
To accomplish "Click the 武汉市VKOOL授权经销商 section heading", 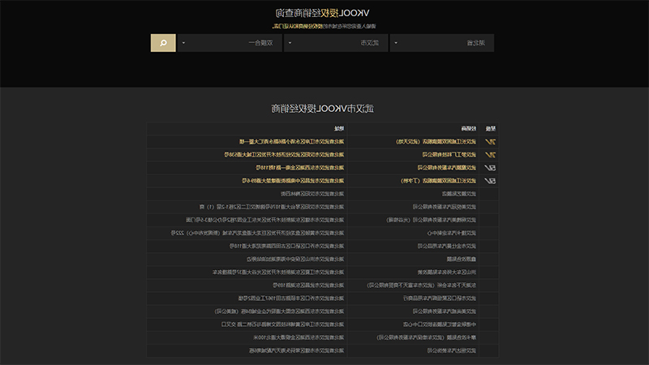I will [x=322, y=109].
